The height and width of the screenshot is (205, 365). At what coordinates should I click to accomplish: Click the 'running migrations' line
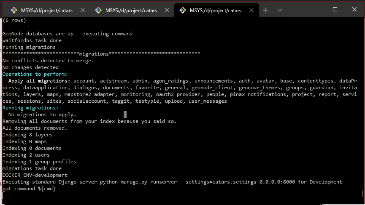pyautogui.click(x=29, y=48)
